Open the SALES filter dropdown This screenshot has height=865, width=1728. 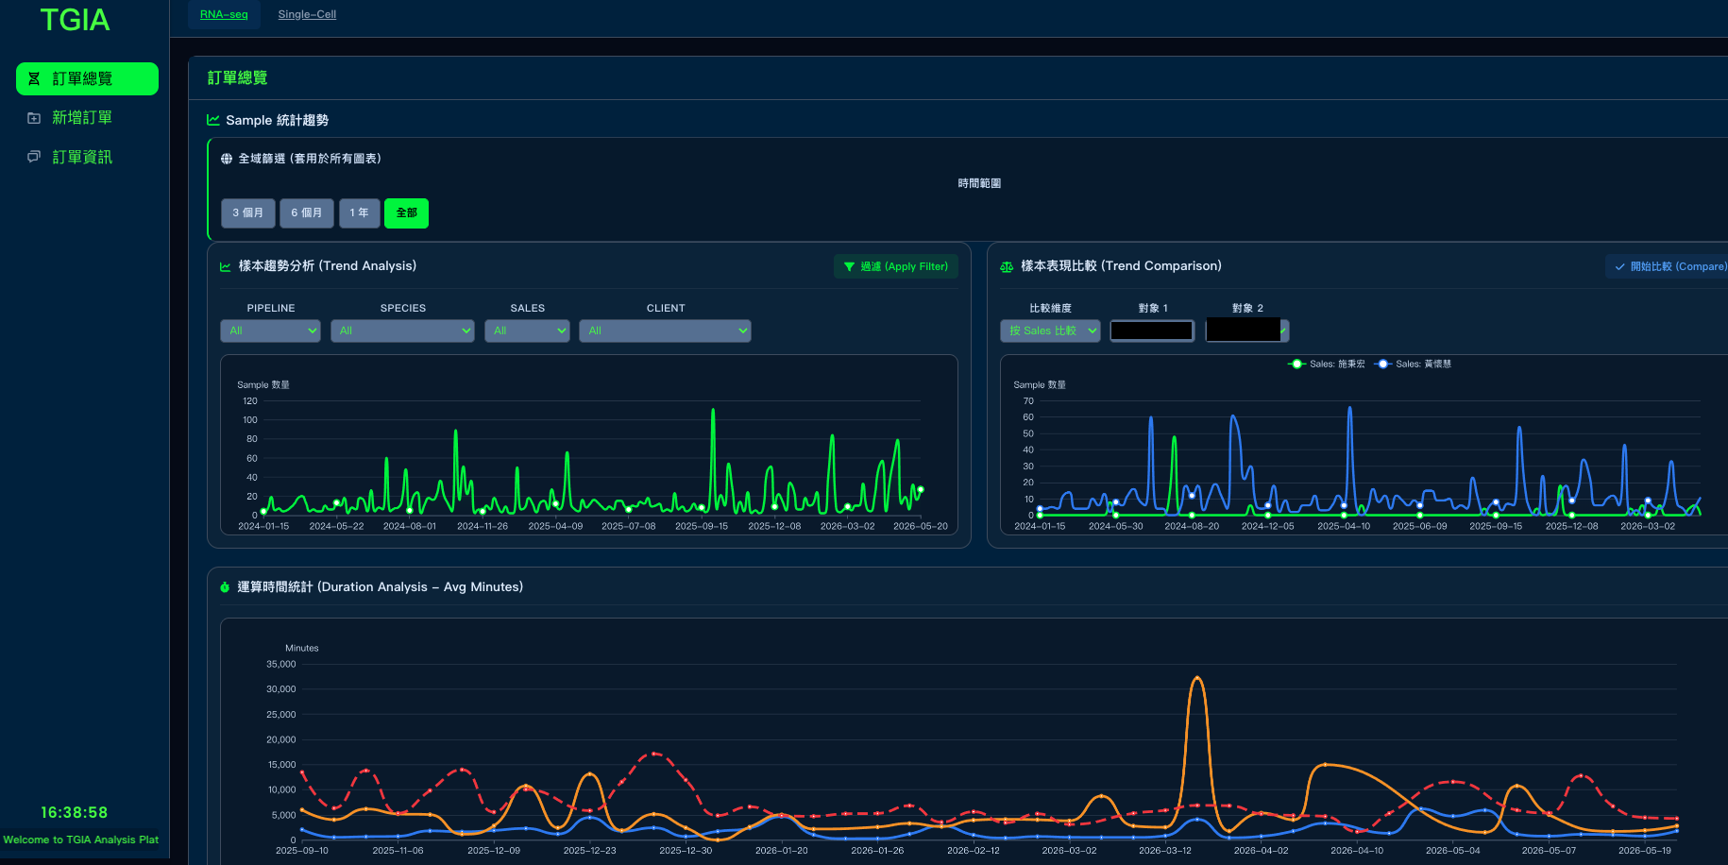point(527,331)
